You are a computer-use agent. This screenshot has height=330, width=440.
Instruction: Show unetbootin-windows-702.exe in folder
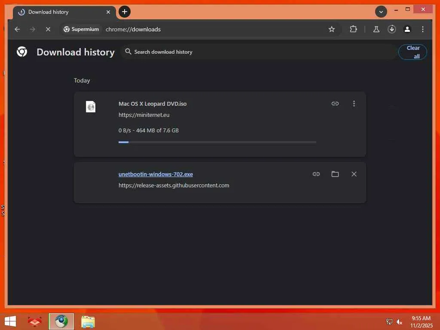(x=335, y=174)
